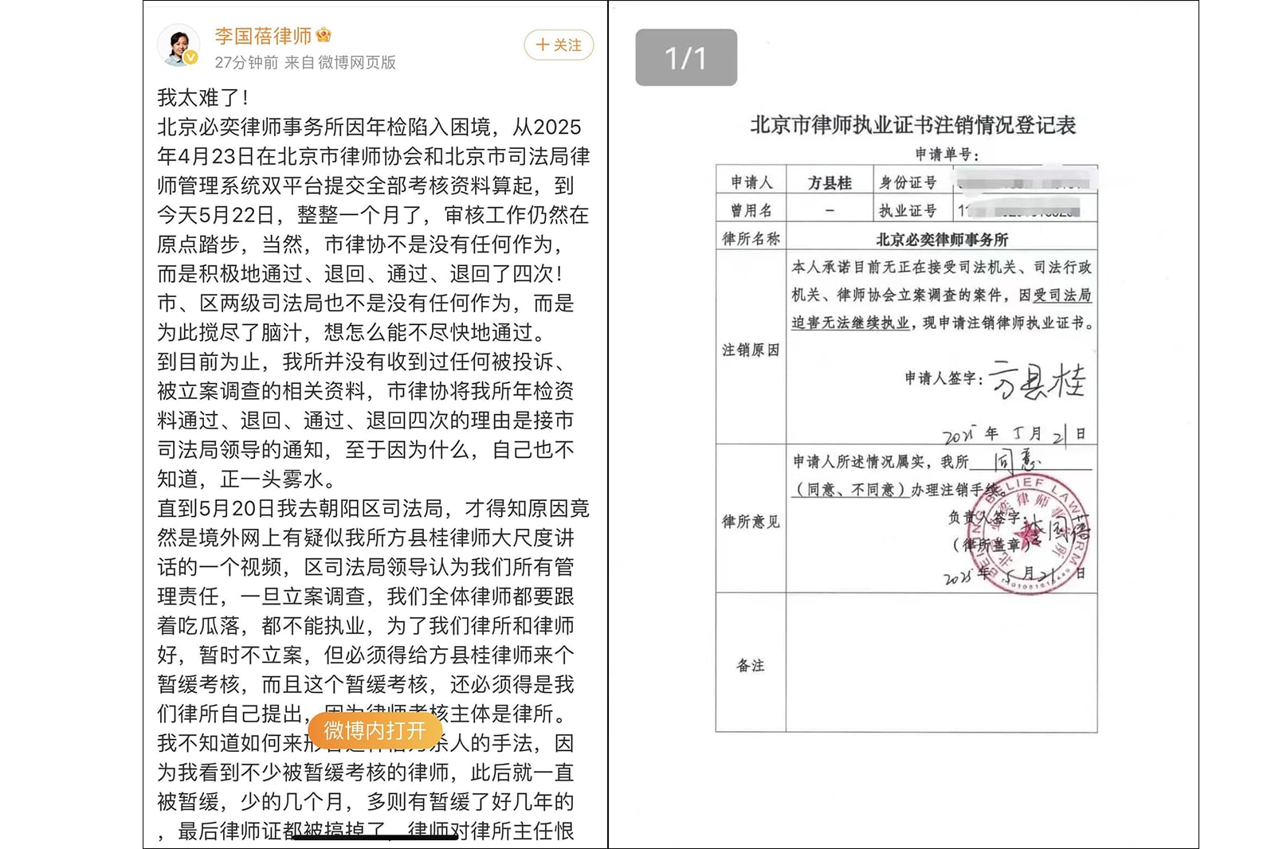
Task: Select the 注销原因 label cell
Action: click(x=751, y=350)
